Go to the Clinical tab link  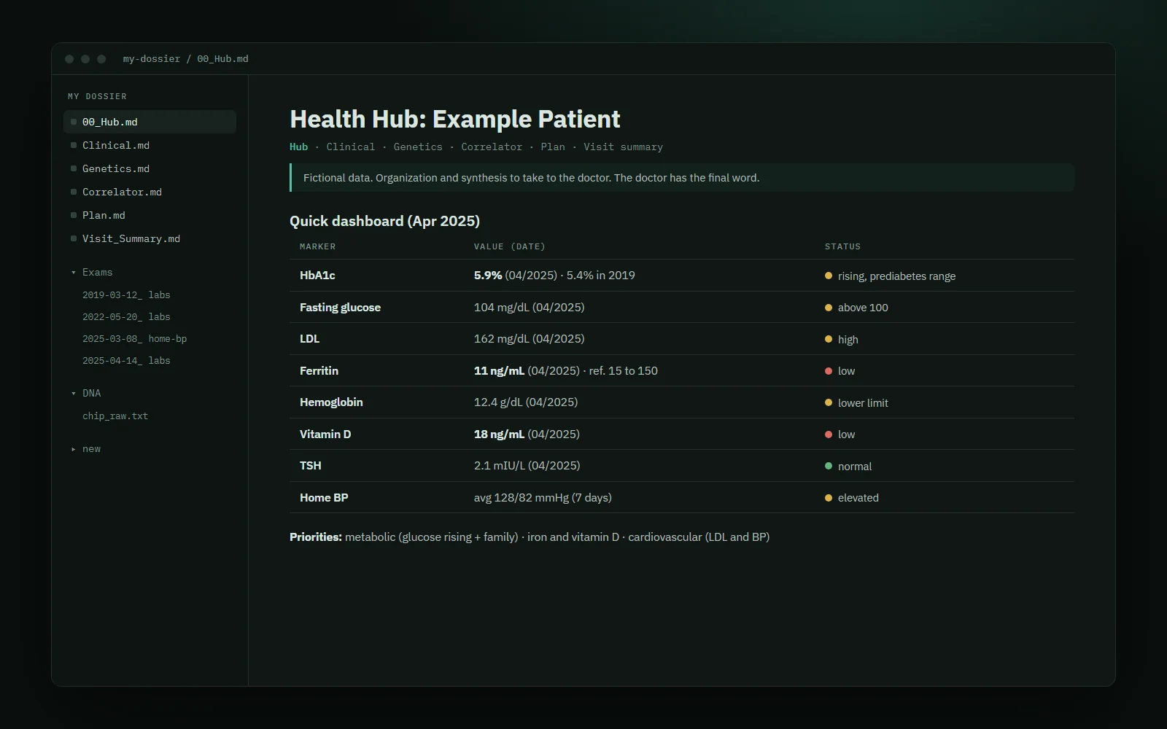tap(351, 147)
